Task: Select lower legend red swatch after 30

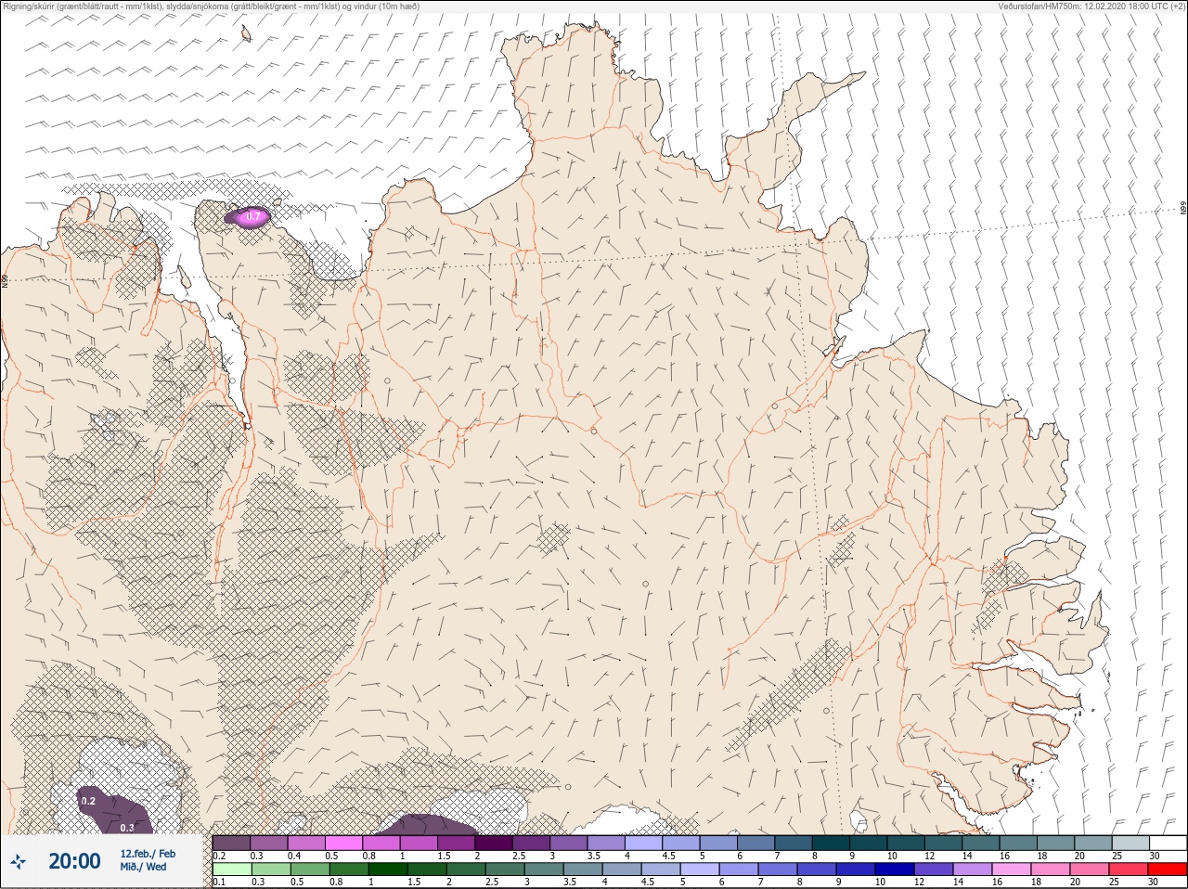Action: tap(1168, 870)
